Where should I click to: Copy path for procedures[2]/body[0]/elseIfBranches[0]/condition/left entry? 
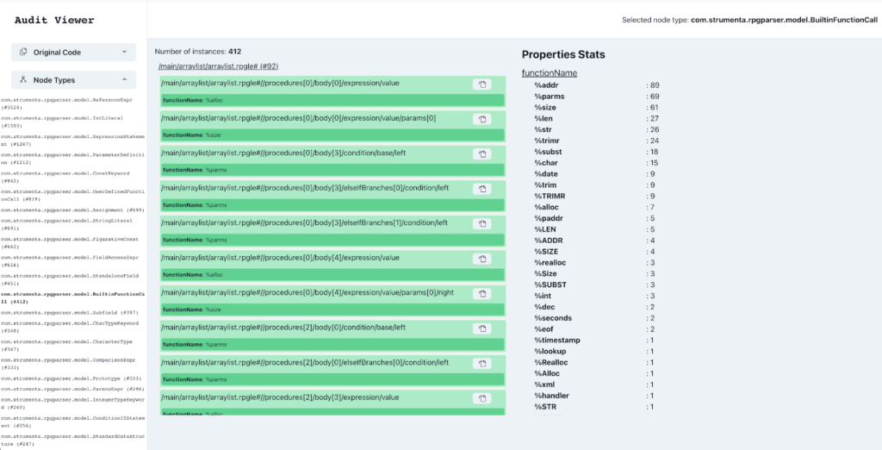pyautogui.click(x=483, y=364)
